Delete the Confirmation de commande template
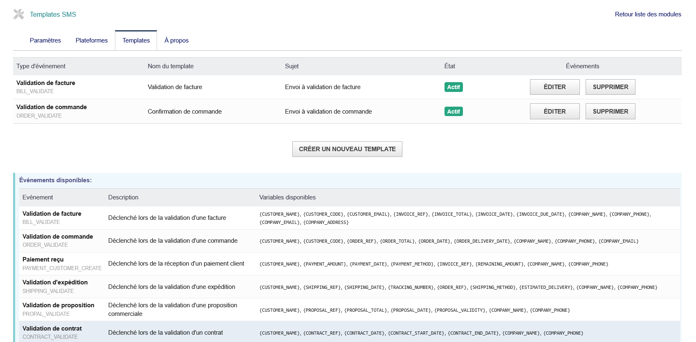Screen dimensions: 696x342 [610, 112]
